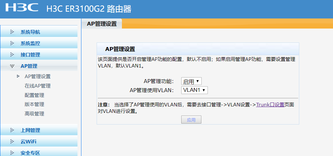Click the AP管理功能 label
This screenshot has width=333, height=156.
click(159, 81)
